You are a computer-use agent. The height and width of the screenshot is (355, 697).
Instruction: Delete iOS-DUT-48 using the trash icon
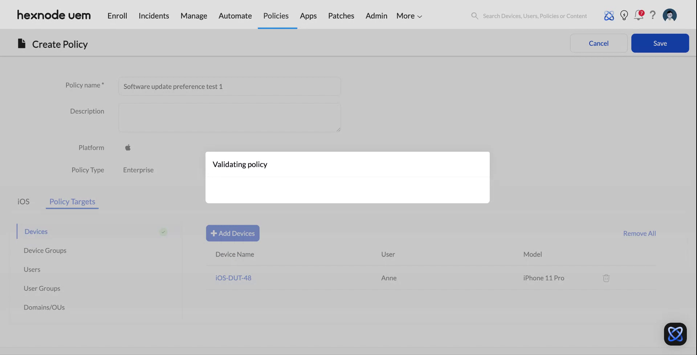click(x=606, y=278)
